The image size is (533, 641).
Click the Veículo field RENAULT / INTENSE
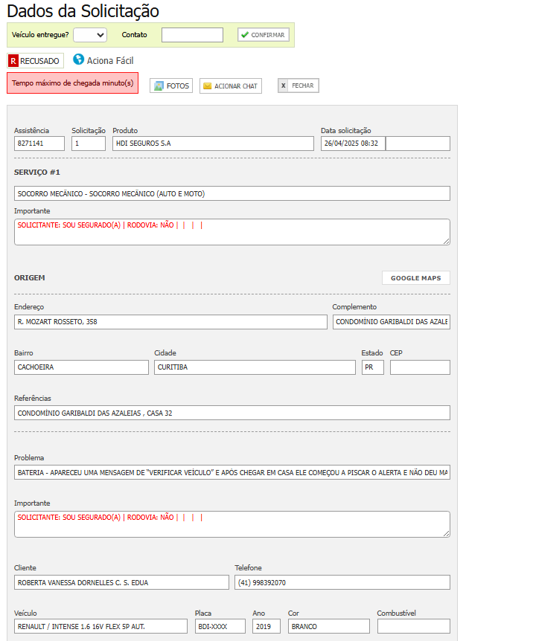click(100, 626)
